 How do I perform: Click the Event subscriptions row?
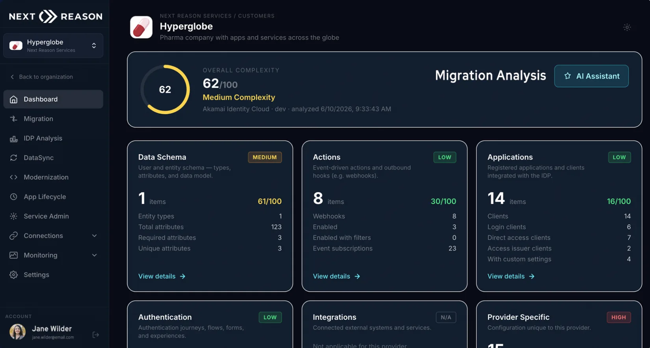pyautogui.click(x=384, y=248)
